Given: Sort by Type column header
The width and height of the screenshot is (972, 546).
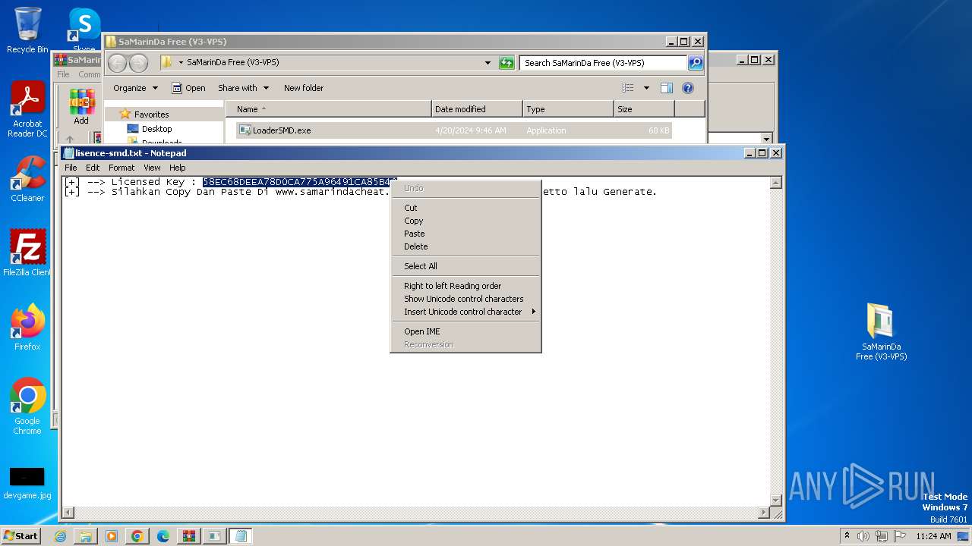Looking at the screenshot, I should pyautogui.click(x=568, y=109).
